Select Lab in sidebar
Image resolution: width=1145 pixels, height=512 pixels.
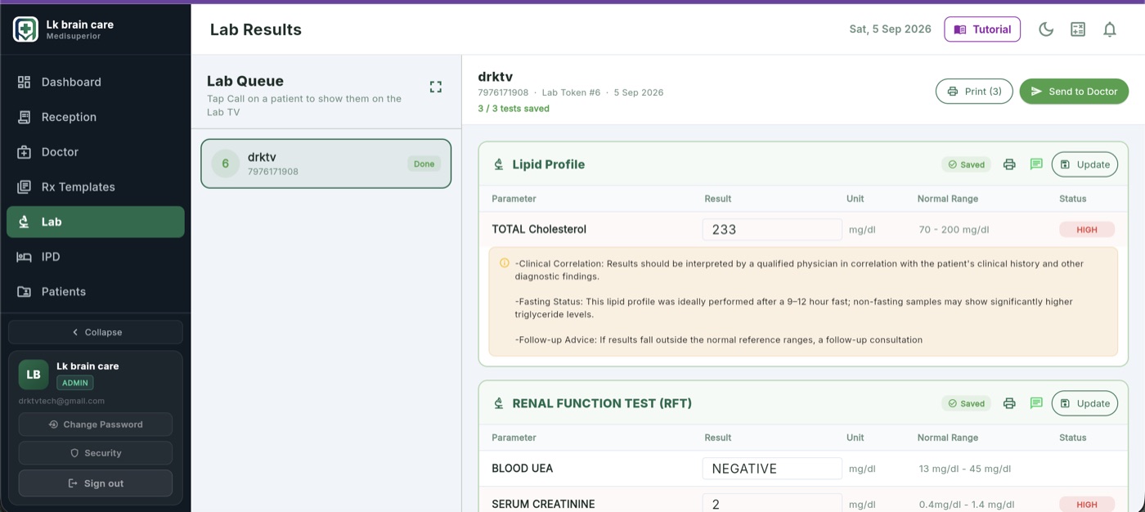pyautogui.click(x=96, y=222)
